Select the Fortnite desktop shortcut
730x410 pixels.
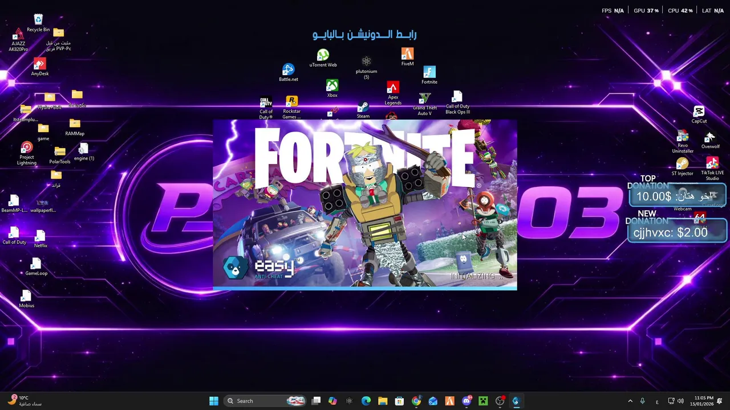click(429, 75)
